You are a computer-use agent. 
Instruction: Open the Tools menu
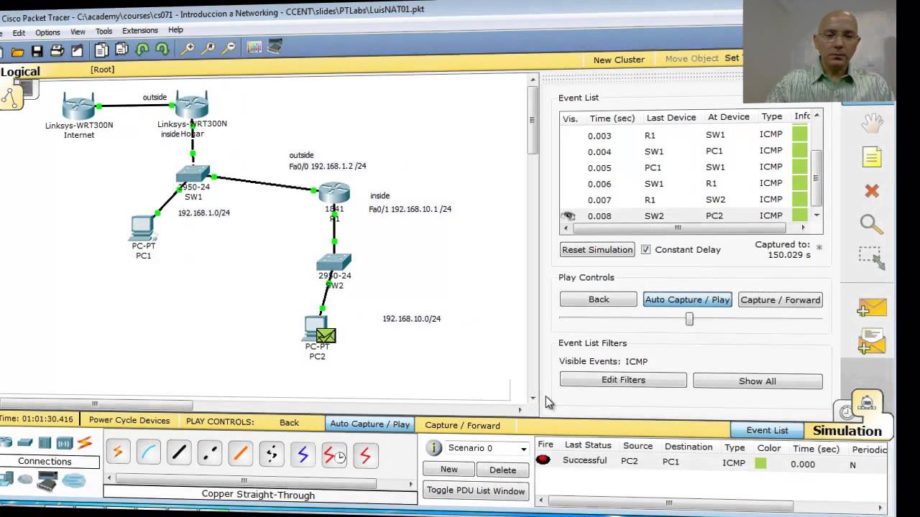(103, 32)
